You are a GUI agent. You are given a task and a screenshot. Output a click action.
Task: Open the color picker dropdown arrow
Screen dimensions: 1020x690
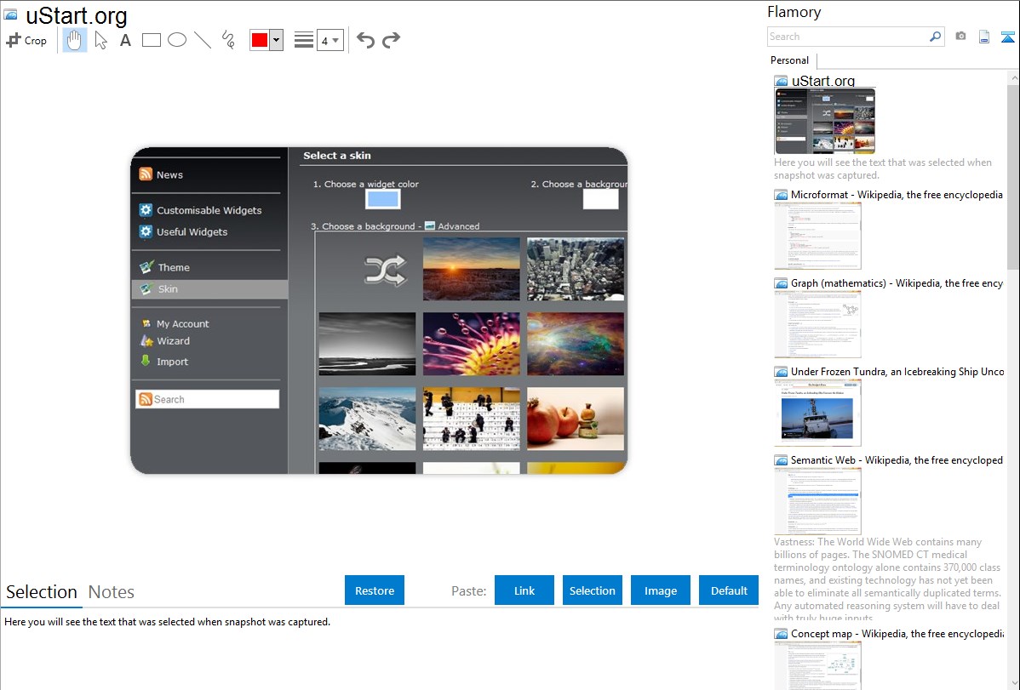point(276,40)
